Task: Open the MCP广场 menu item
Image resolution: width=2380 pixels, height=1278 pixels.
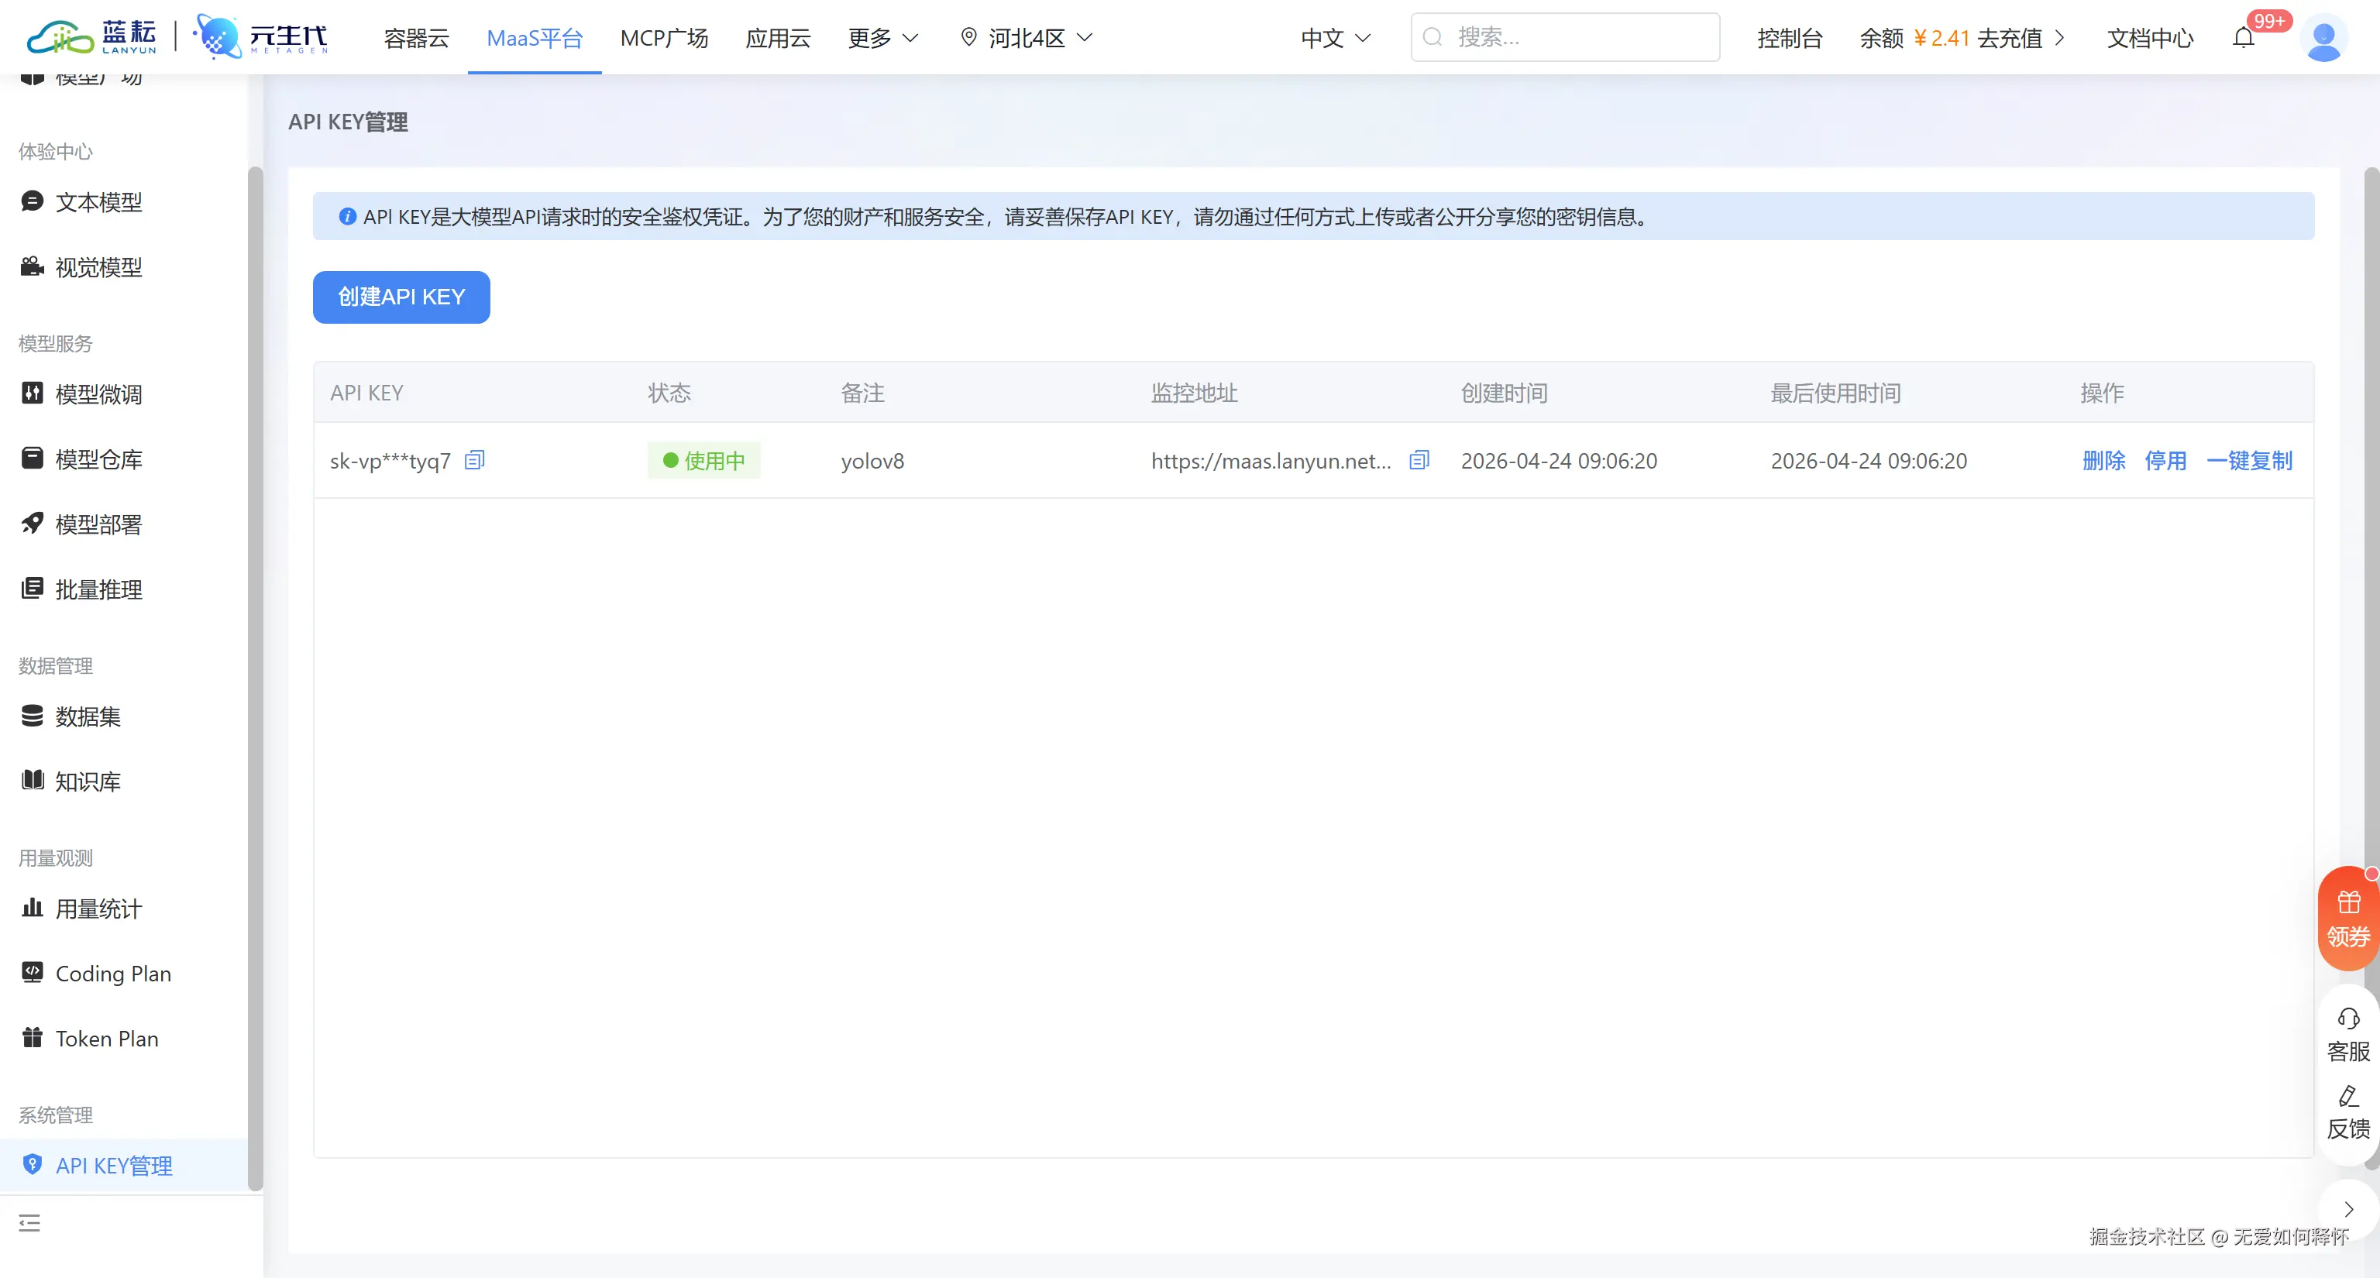Action: pos(663,38)
